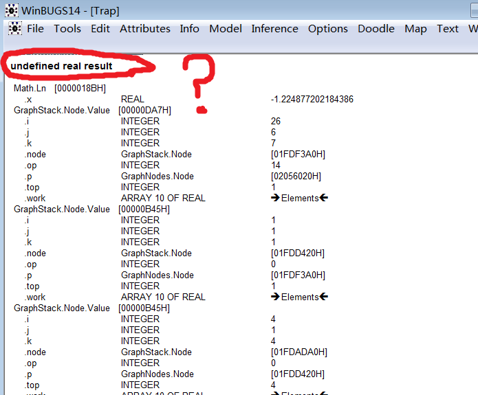This screenshot has height=395, width=478.
Task: Open the Model menu
Action: tap(226, 29)
